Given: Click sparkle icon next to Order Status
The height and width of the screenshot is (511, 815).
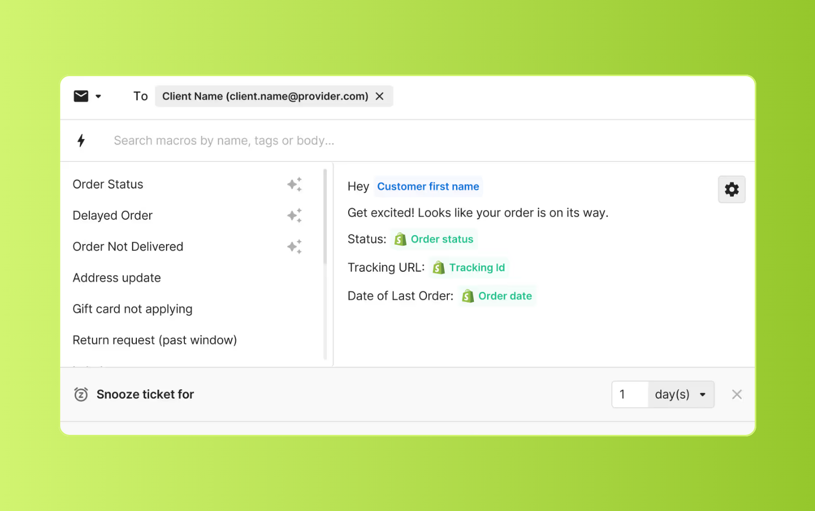Looking at the screenshot, I should coord(294,184).
